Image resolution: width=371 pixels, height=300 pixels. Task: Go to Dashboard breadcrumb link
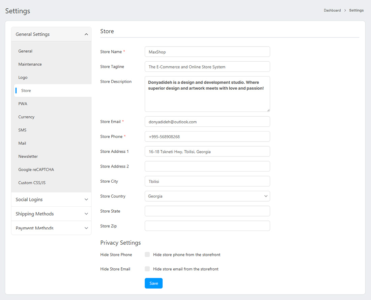click(332, 10)
